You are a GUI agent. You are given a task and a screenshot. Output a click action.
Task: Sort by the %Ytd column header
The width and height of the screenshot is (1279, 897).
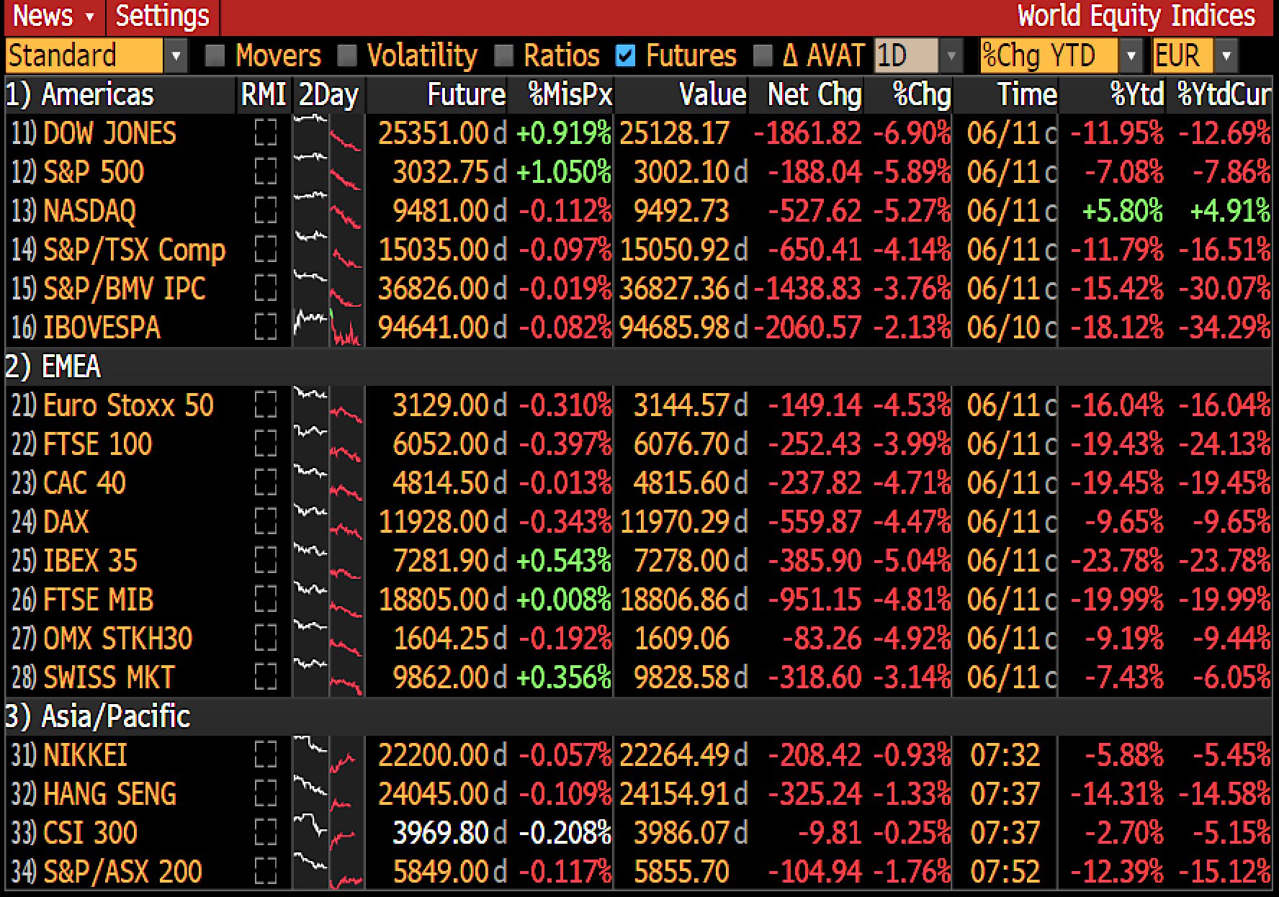[x=1136, y=94]
